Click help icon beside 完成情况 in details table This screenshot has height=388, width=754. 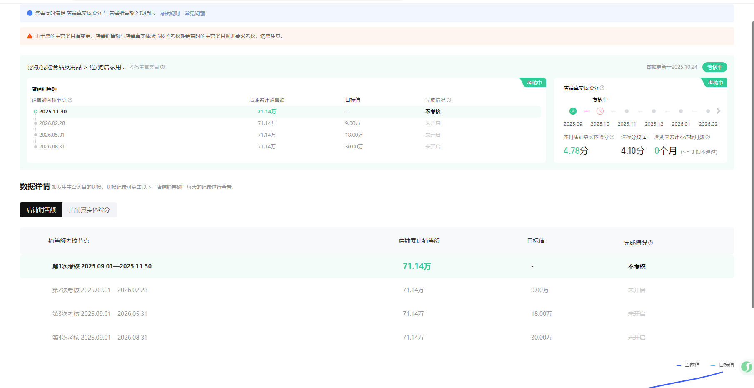tap(651, 243)
